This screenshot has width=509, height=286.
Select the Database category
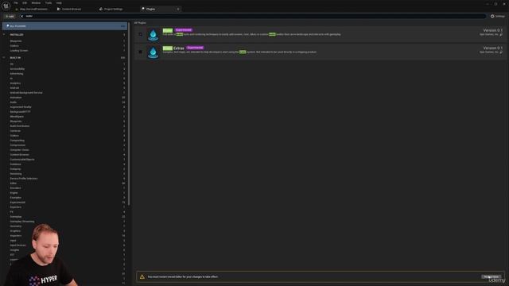[15, 164]
